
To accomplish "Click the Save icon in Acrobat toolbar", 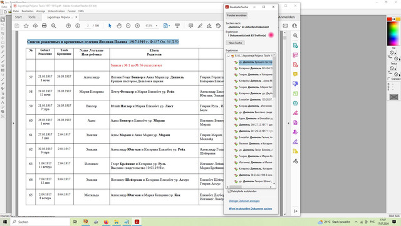I will [x=17, y=26].
